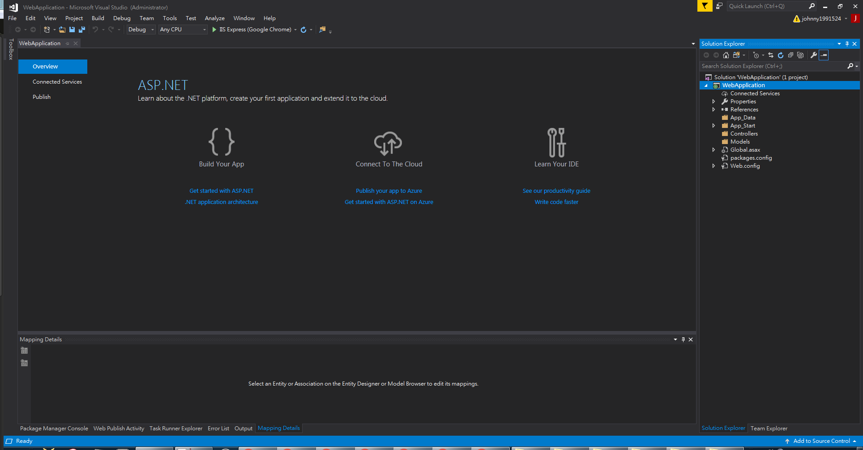
Task: Click Collapse All icon in Solution Explorer
Action: click(790, 55)
